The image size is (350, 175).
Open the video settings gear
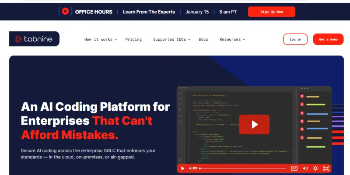tap(315, 168)
